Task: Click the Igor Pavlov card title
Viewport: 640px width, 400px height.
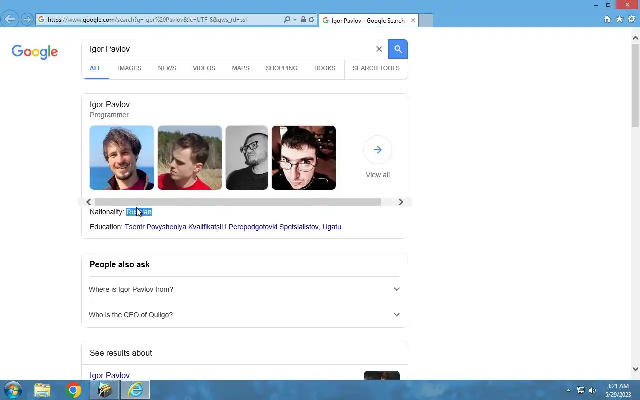Action: [x=110, y=104]
